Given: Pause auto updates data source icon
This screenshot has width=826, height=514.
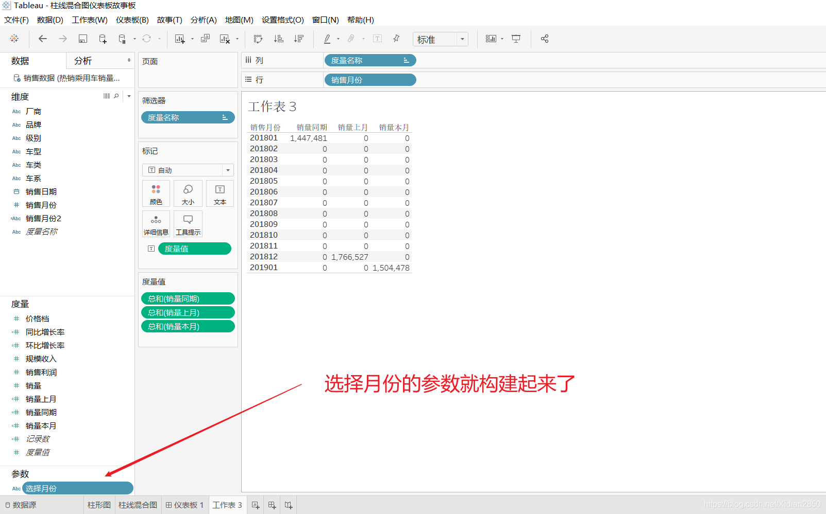Looking at the screenshot, I should 122,39.
